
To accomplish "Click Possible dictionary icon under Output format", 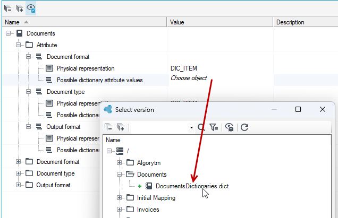I will tap(49, 150).
